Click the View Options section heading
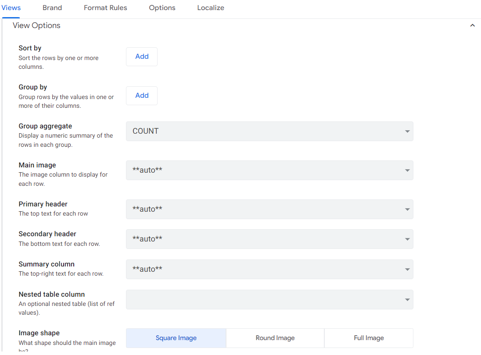481x355 pixels. pyautogui.click(x=36, y=25)
